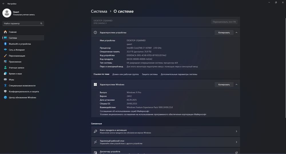Click the Bluetooth icon in sidebar
286x154 pixels.
pyautogui.click(x=5, y=44)
